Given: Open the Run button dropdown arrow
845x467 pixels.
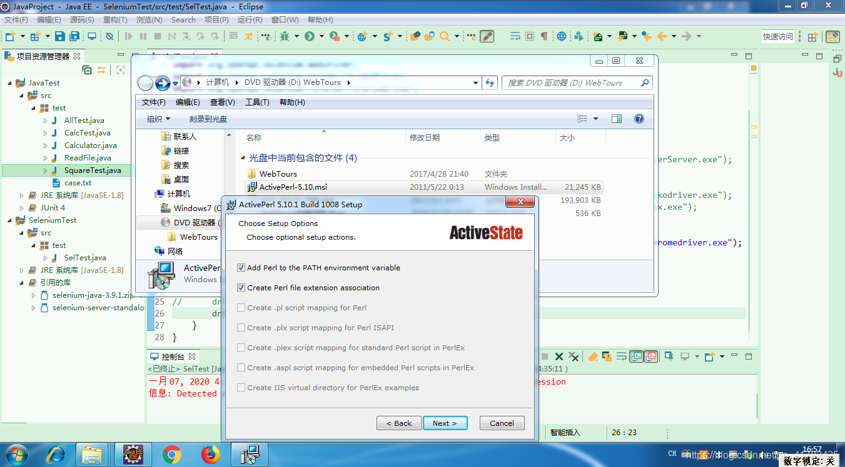Looking at the screenshot, I should point(321,36).
